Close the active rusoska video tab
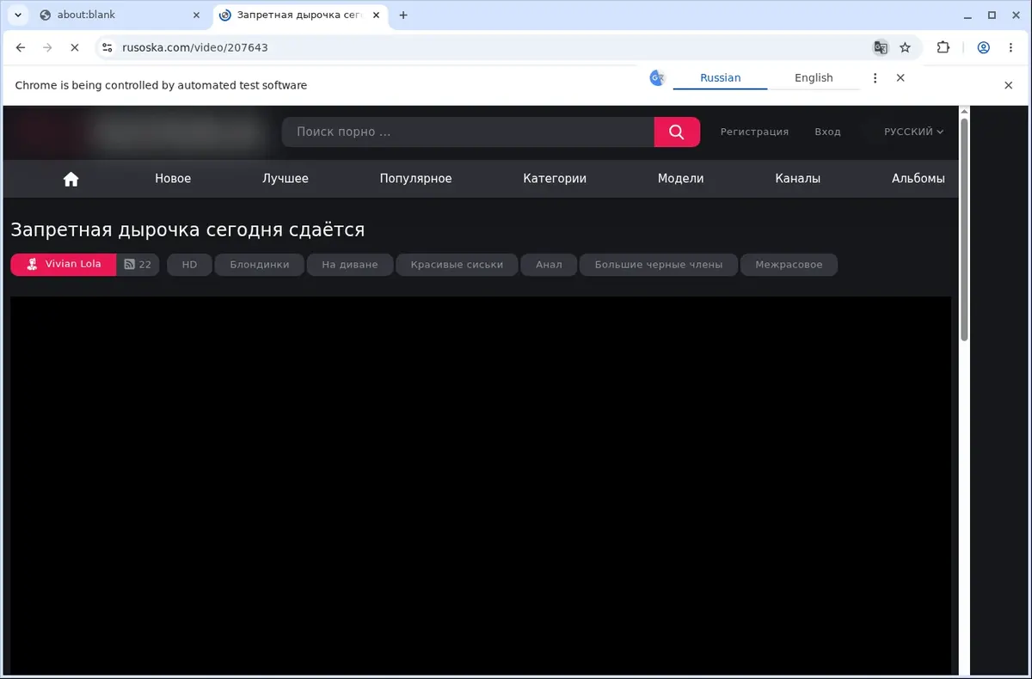 [x=376, y=15]
